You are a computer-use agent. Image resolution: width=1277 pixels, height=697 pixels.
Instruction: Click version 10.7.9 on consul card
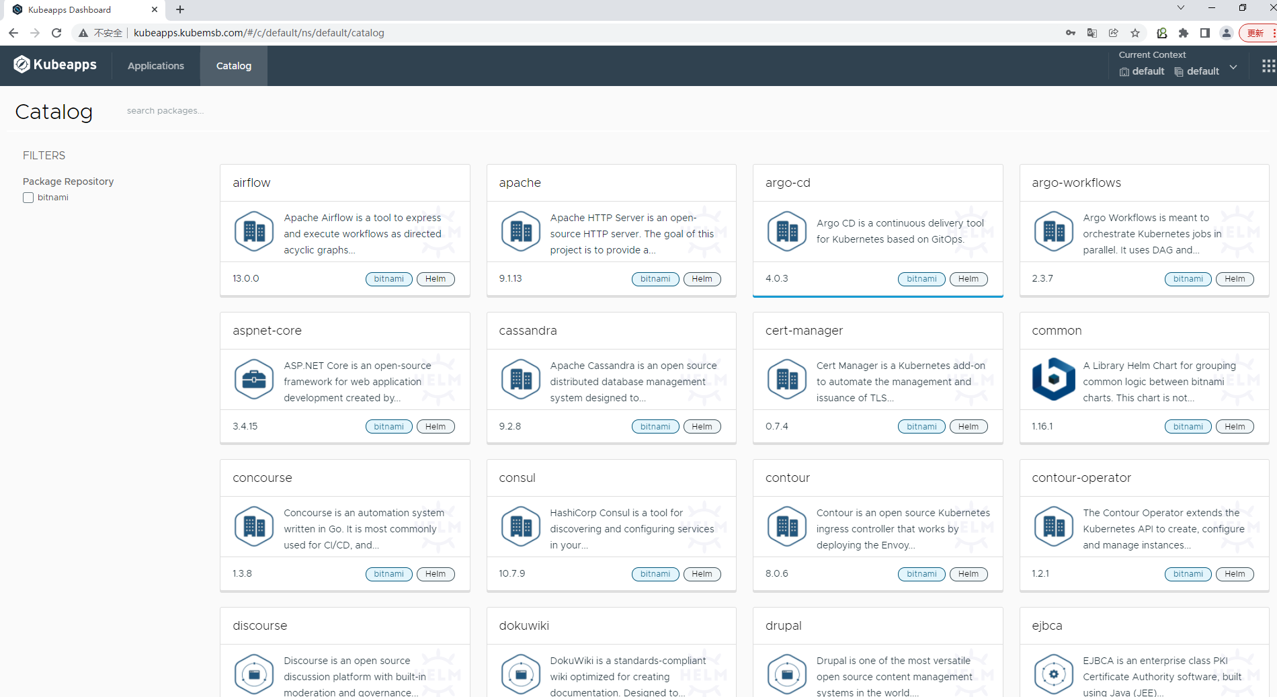point(511,573)
